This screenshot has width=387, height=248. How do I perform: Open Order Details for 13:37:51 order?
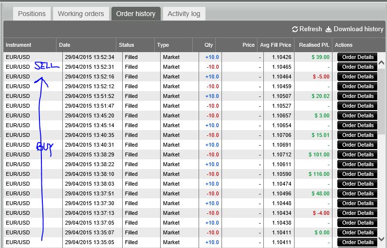coord(357,193)
